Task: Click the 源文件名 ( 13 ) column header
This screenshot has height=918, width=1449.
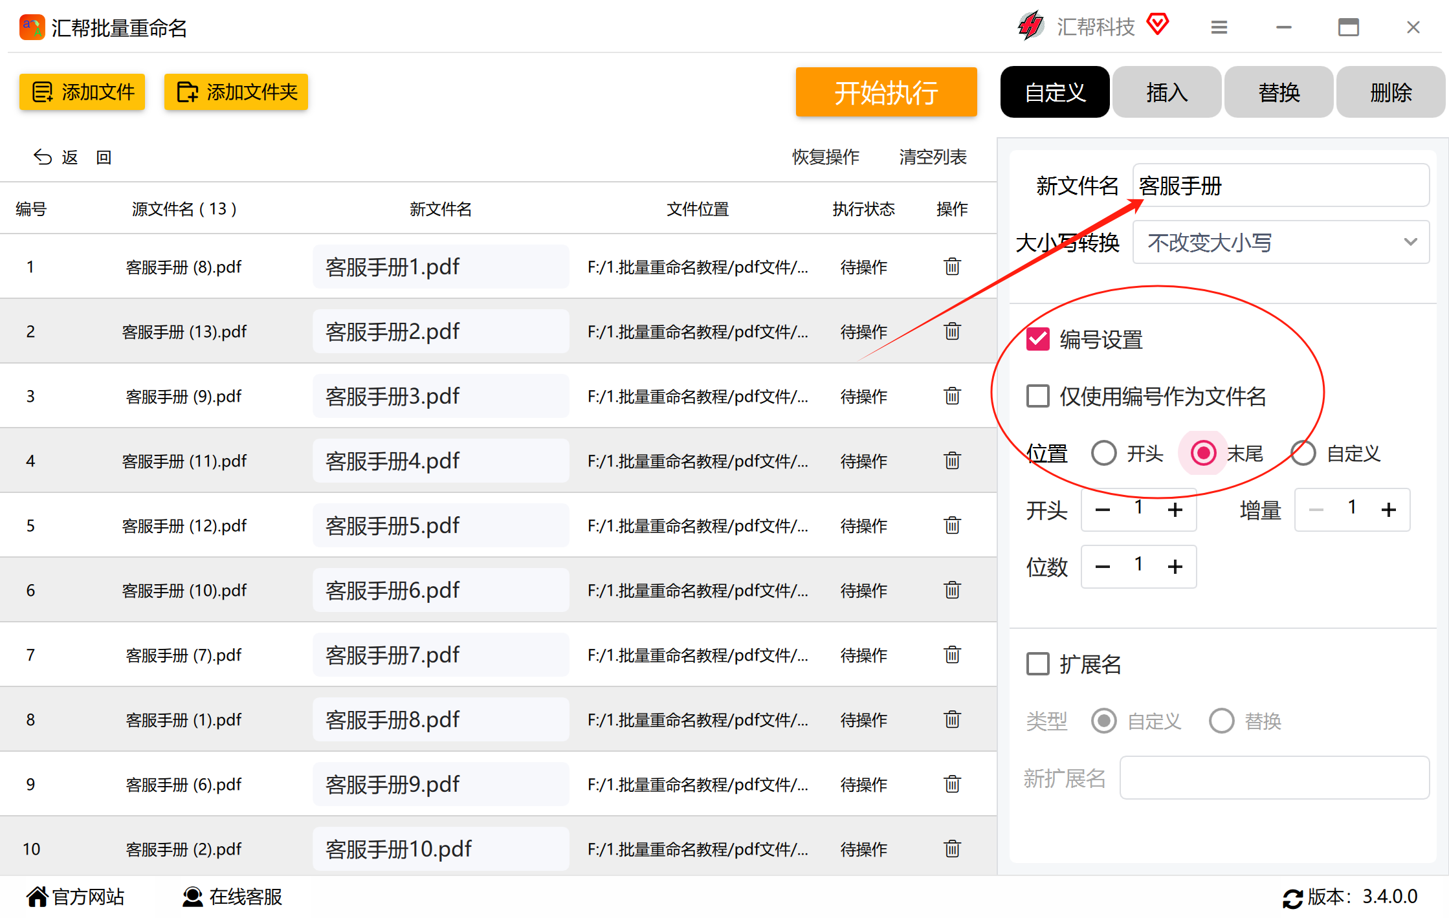Action: pyautogui.click(x=184, y=209)
